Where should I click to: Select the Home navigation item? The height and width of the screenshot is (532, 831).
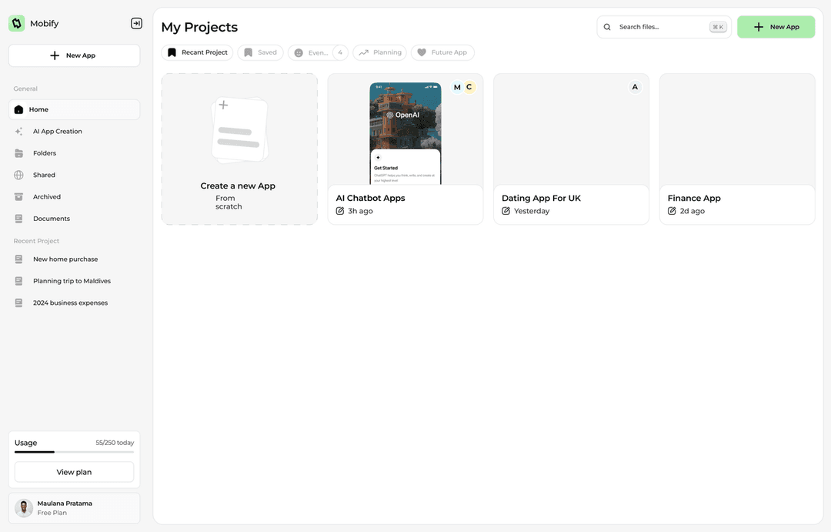74,110
